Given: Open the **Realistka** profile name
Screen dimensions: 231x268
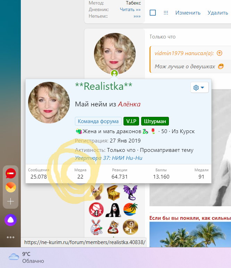Looking at the screenshot, I should pos(104,86).
